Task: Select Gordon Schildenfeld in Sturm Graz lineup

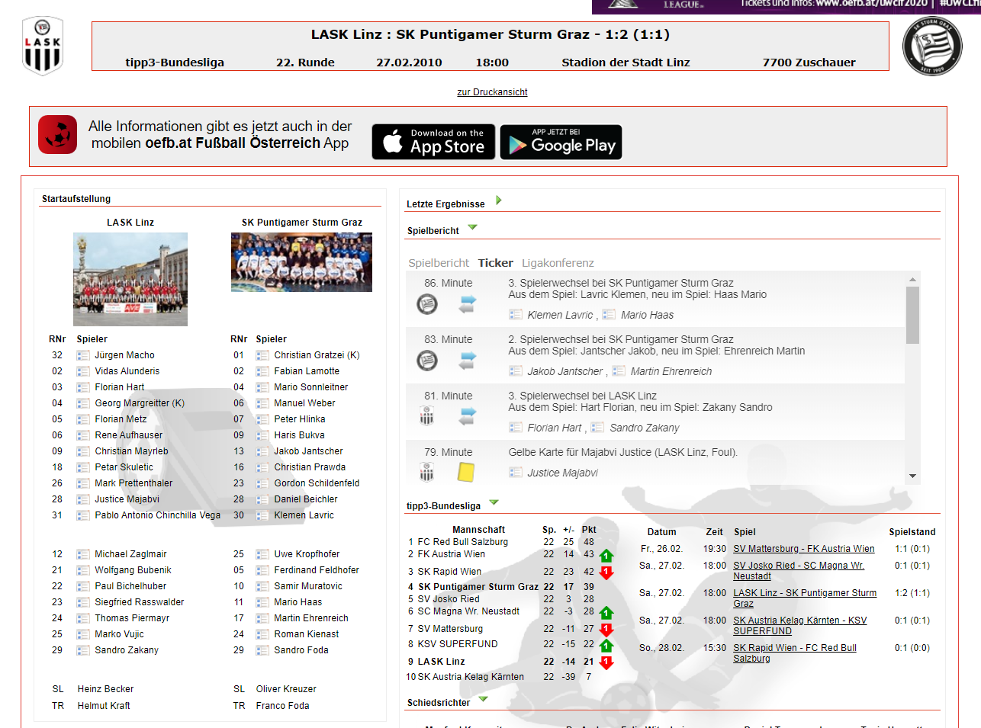Action: click(x=317, y=483)
